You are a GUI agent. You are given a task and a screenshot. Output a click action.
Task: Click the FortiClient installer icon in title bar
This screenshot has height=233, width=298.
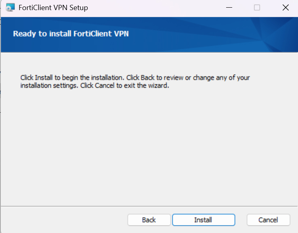click(10, 8)
